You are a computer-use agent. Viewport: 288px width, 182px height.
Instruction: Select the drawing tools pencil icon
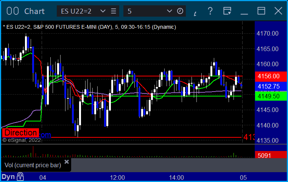(x=195, y=13)
